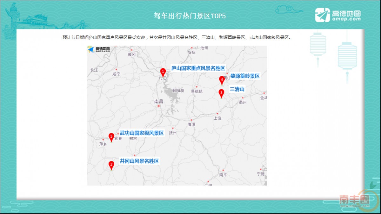Open the 庐山国家重点风景名胜区 label

click(198, 68)
